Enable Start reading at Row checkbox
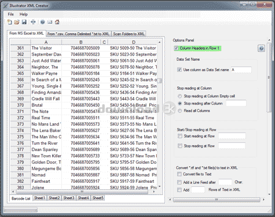 [x=180, y=136]
